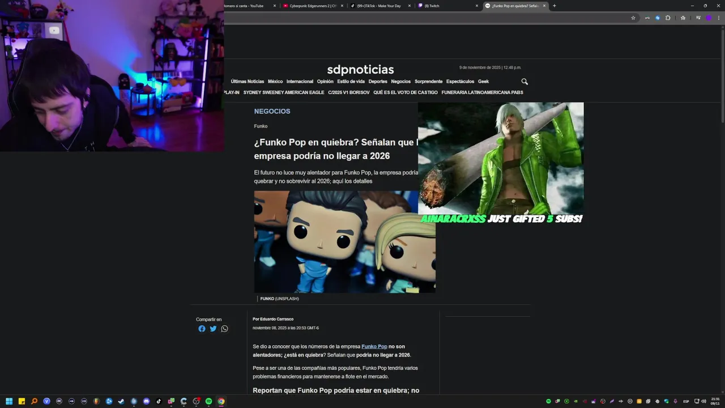
Task: Click the NEGOCIOS category heading
Action: click(272, 111)
